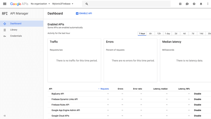Screen dimensions: 211x119
Task: Click the Credentials key icon
Action: 5,36
